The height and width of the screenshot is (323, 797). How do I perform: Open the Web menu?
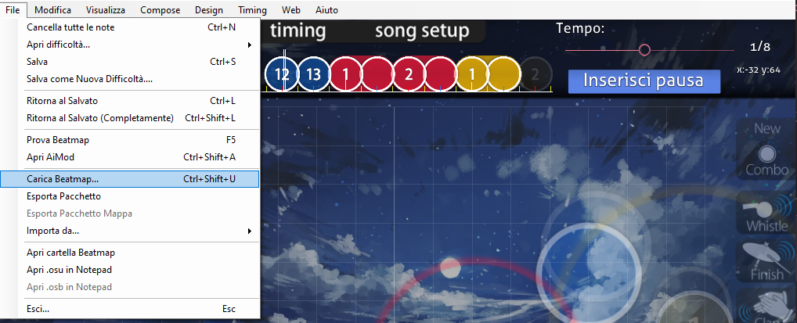tap(290, 9)
